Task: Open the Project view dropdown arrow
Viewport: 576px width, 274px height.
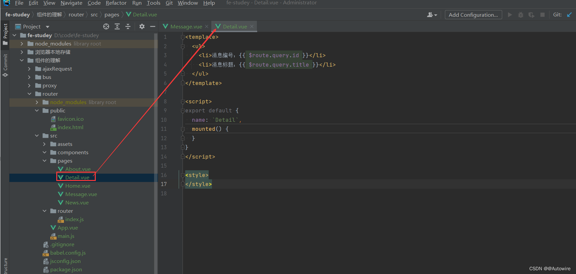Action: [48, 27]
